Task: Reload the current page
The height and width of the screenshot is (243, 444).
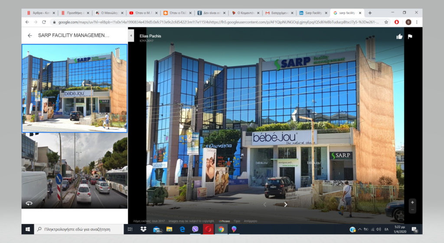Action: click(x=44, y=22)
